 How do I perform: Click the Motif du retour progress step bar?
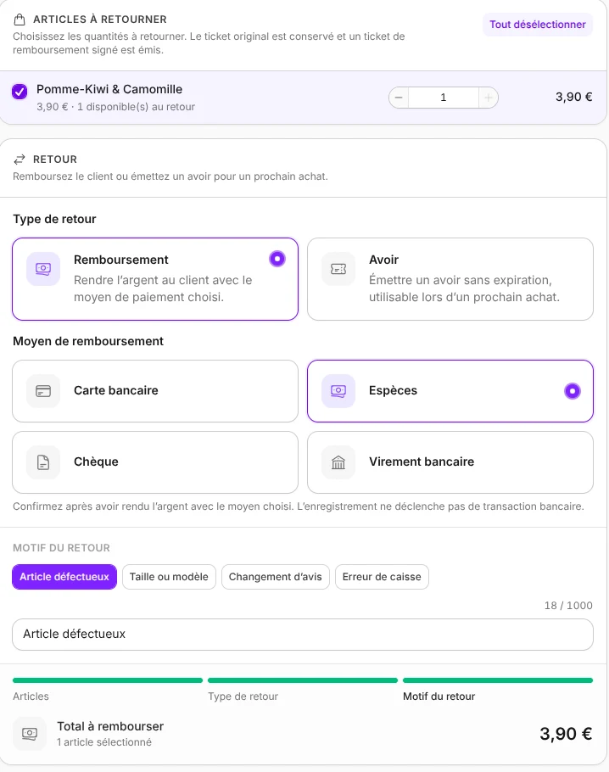[498, 680]
